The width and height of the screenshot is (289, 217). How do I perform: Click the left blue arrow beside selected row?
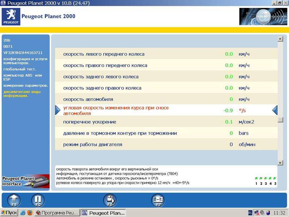click(x=58, y=110)
